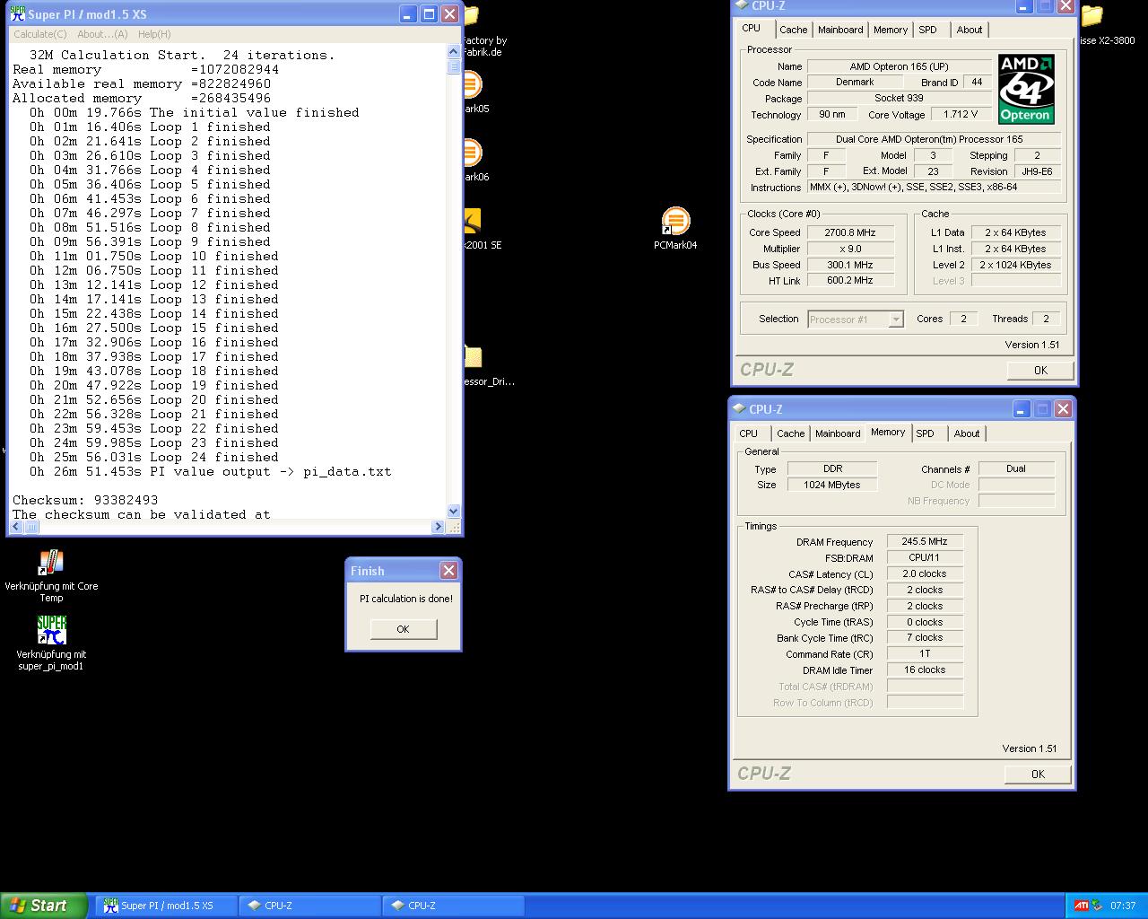Click the DRAM Idle Timer value 16 clocks
Image resolution: width=1148 pixels, height=919 pixels.
click(x=925, y=670)
